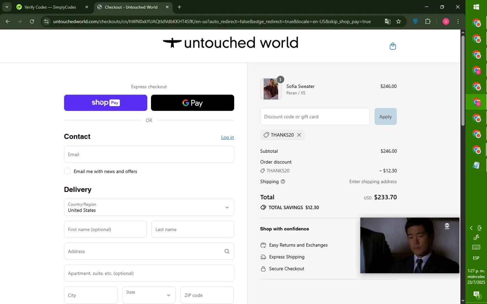Open the Bitwarden shield extension icon
The image size is (487, 304).
point(416,21)
